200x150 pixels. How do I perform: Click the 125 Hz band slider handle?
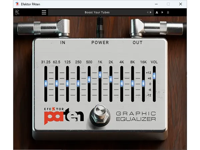(x=67, y=83)
